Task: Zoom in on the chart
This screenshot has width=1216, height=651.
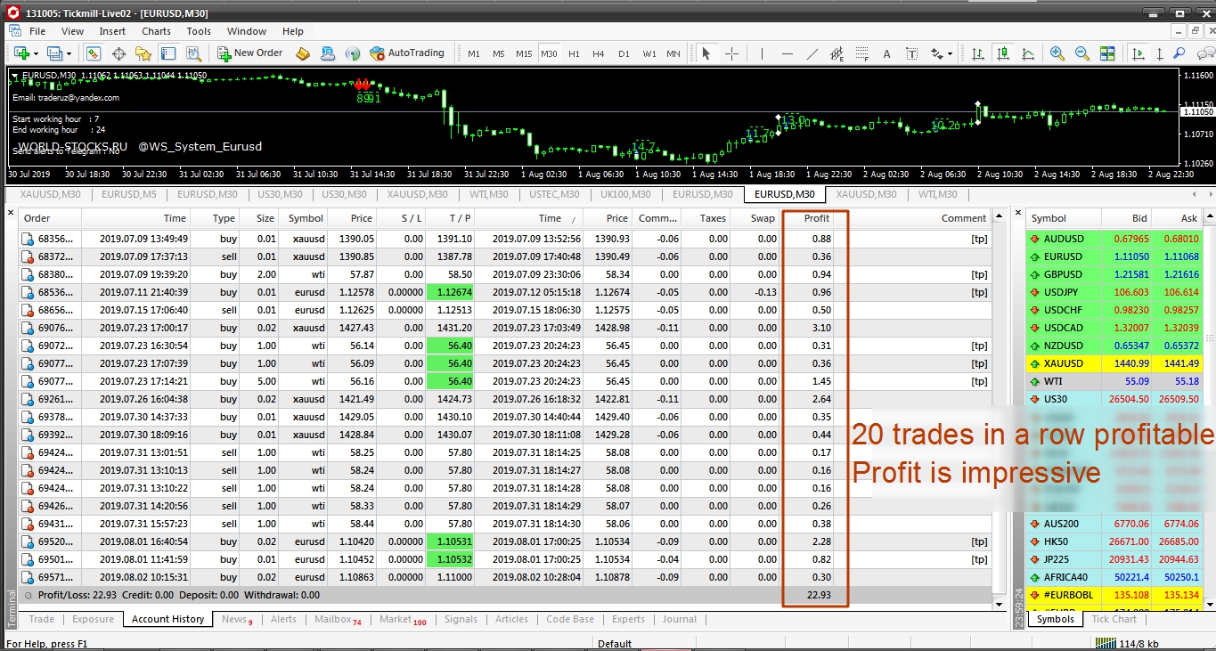Action: 1056,53
